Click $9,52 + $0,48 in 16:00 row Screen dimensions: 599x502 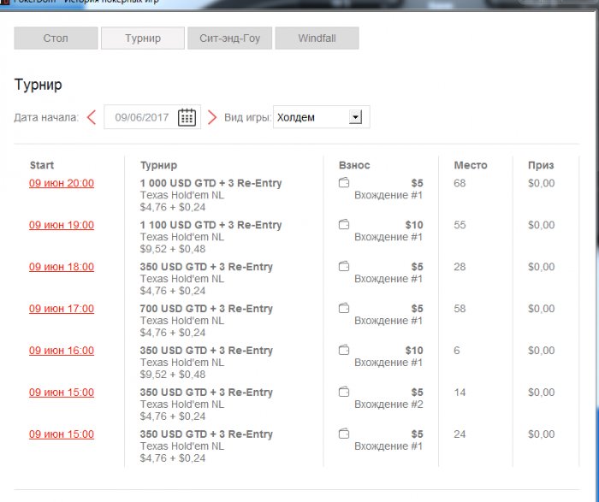173,375
